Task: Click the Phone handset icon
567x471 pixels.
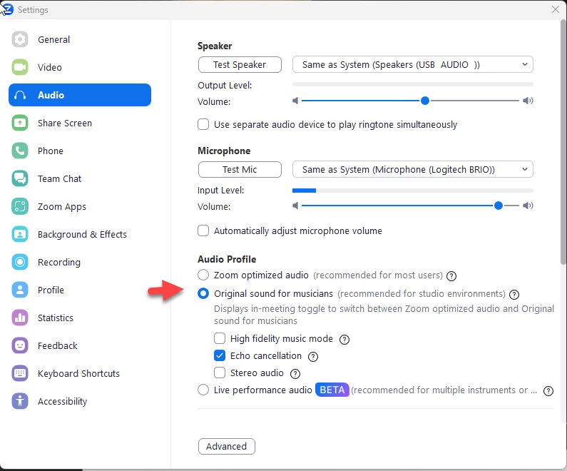Action: point(20,151)
